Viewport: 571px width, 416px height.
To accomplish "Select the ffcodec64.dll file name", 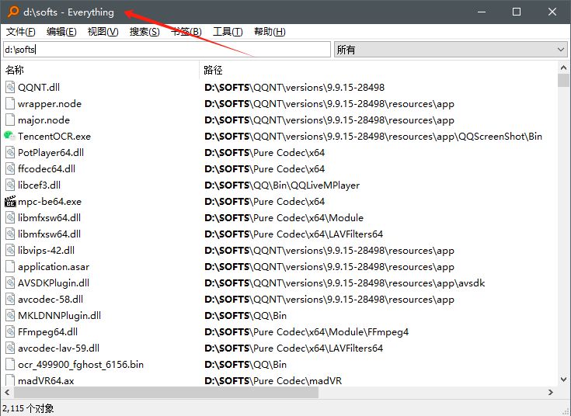I will tap(47, 169).
